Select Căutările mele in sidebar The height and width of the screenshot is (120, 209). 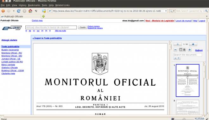pyautogui.click(x=8, y=73)
